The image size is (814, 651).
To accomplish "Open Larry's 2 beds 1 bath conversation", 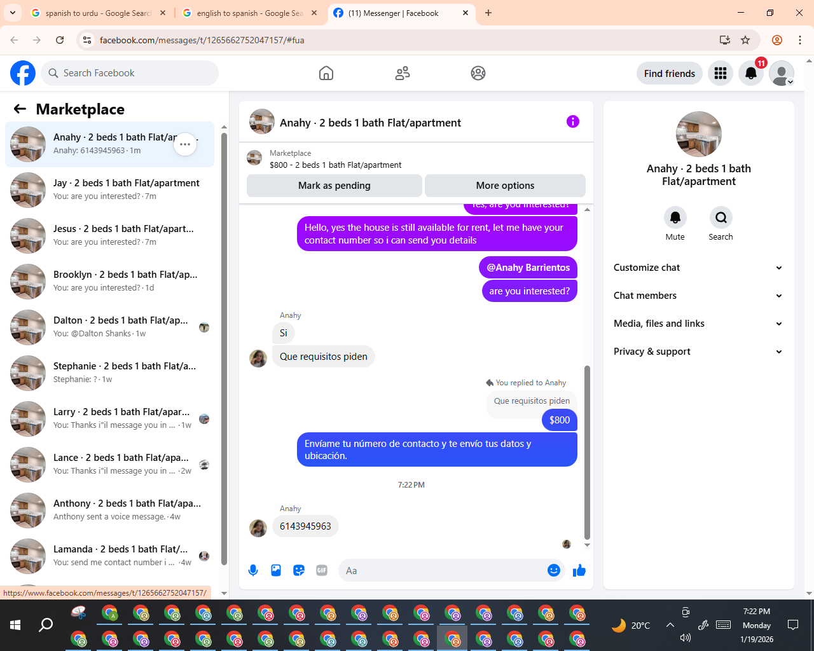I will click(110, 419).
